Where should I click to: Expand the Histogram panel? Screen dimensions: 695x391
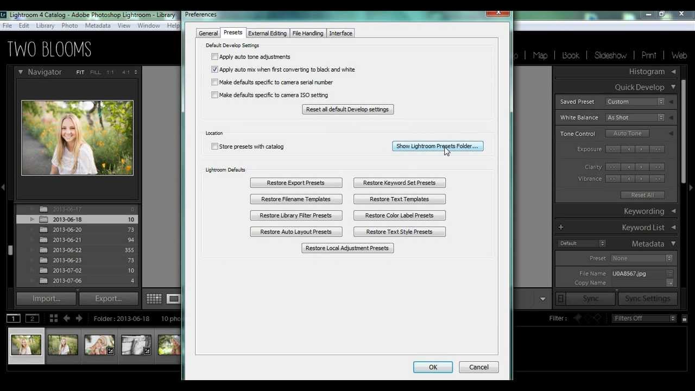[673, 72]
